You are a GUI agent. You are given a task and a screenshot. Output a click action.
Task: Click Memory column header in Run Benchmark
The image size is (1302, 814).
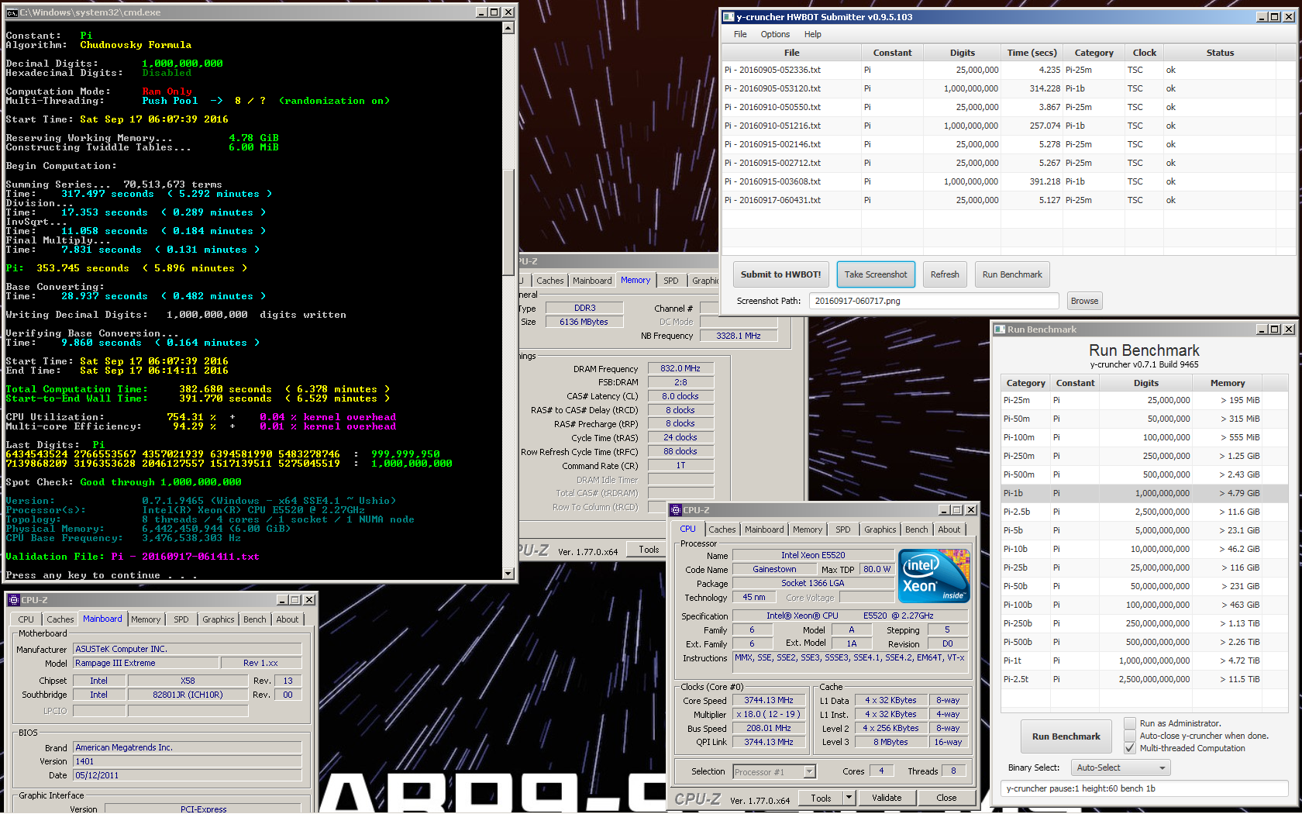(x=1228, y=383)
